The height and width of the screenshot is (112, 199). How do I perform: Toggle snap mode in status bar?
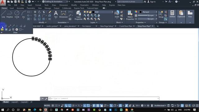point(56,106)
